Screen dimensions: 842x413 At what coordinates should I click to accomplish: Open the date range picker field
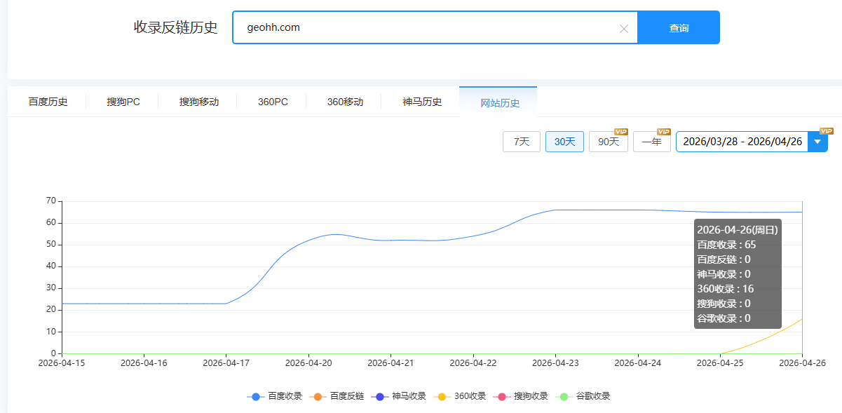pos(742,142)
